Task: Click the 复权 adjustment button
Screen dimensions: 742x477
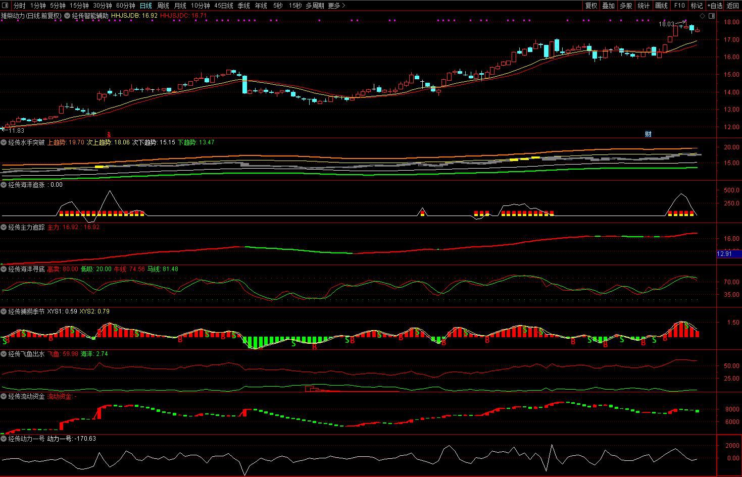Action: [591, 6]
